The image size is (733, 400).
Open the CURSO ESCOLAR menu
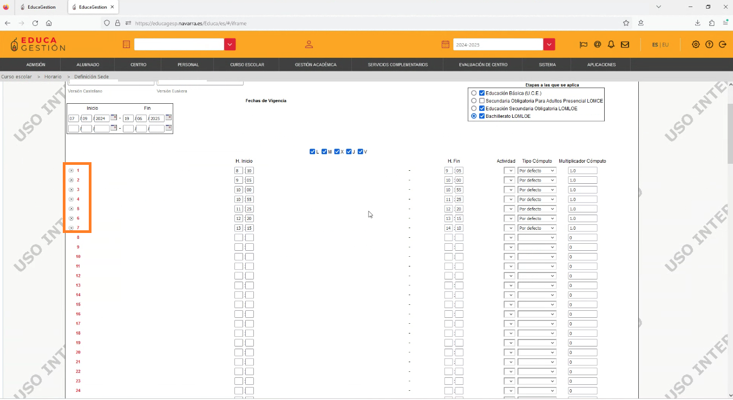(x=247, y=64)
